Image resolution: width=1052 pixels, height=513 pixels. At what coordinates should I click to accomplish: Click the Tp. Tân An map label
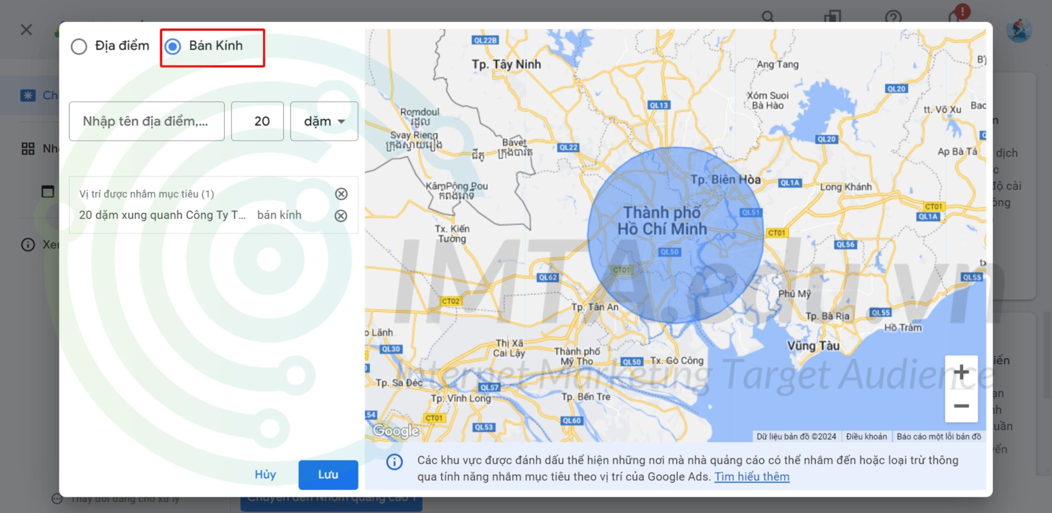pos(595,307)
